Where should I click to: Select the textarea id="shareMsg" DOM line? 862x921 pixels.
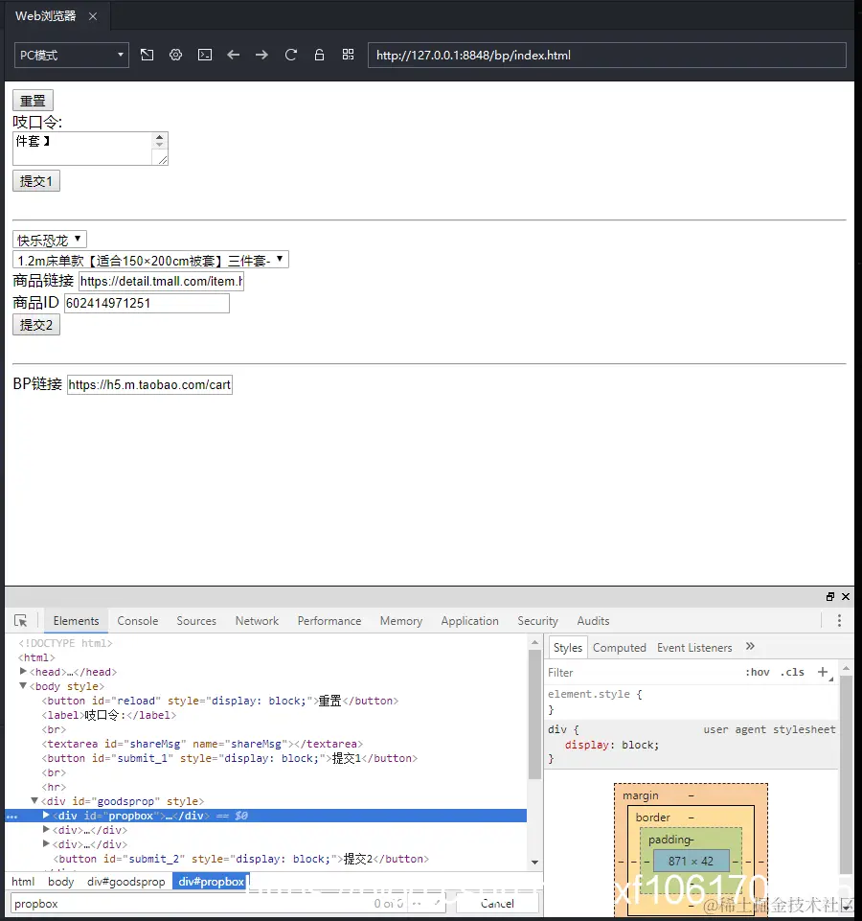point(202,744)
